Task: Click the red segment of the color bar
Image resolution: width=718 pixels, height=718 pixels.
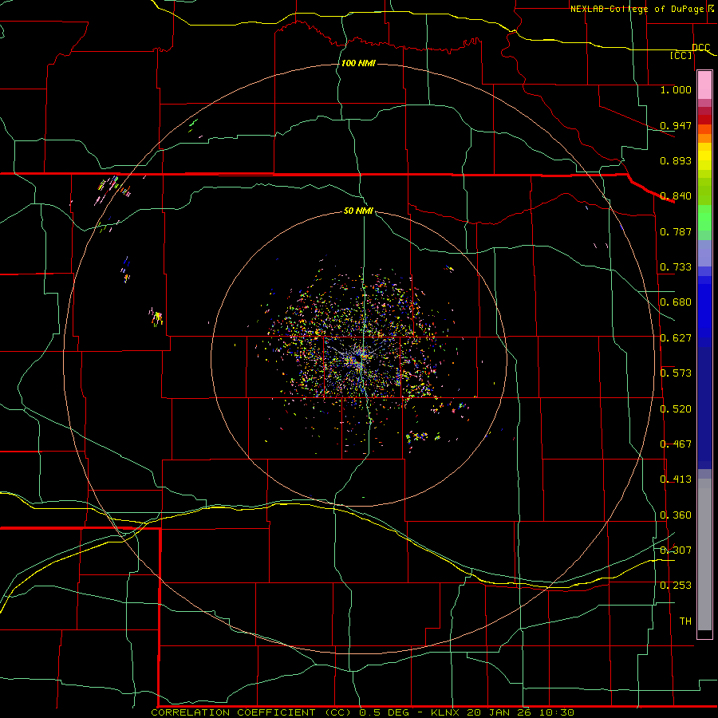Action: [x=704, y=120]
